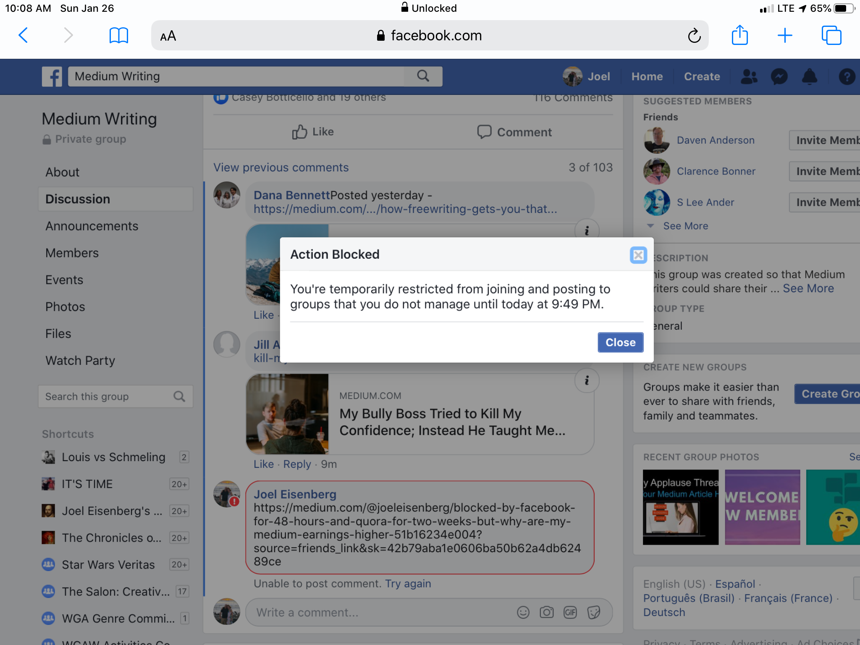Post a GIF using GIF icon
This screenshot has height=645, width=860.
[570, 612]
